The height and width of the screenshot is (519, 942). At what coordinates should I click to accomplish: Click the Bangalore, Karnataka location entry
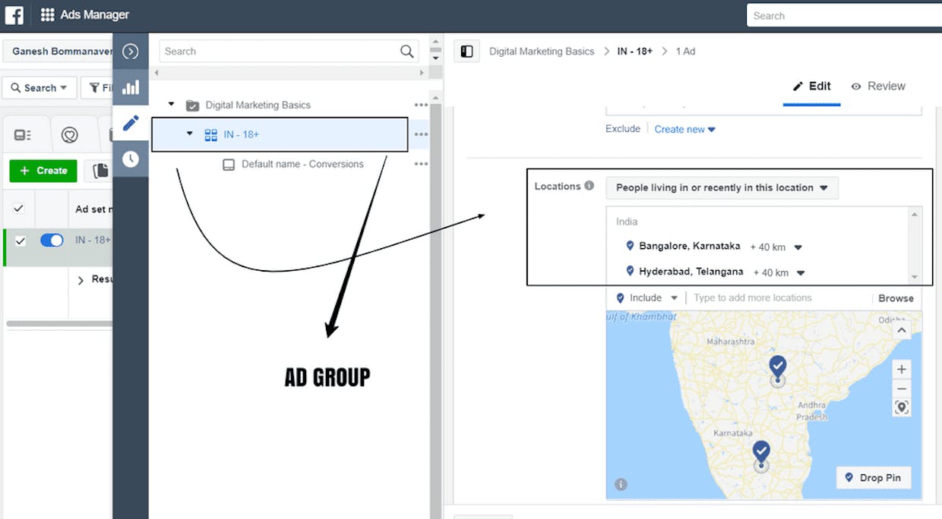[x=689, y=246]
